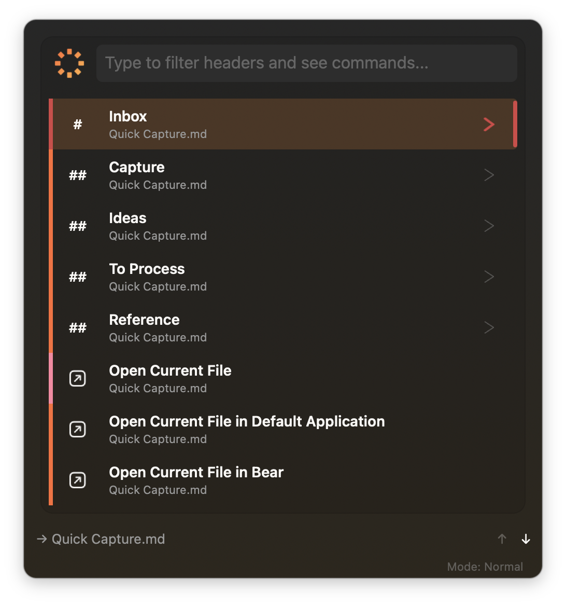Click the double-hash icon next to Capture

[77, 175]
